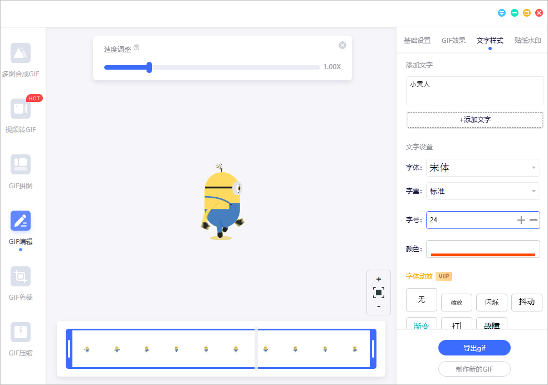Screen dimensions: 548x385
Task: Select the 闪烁 text animation option
Action: [491, 303]
